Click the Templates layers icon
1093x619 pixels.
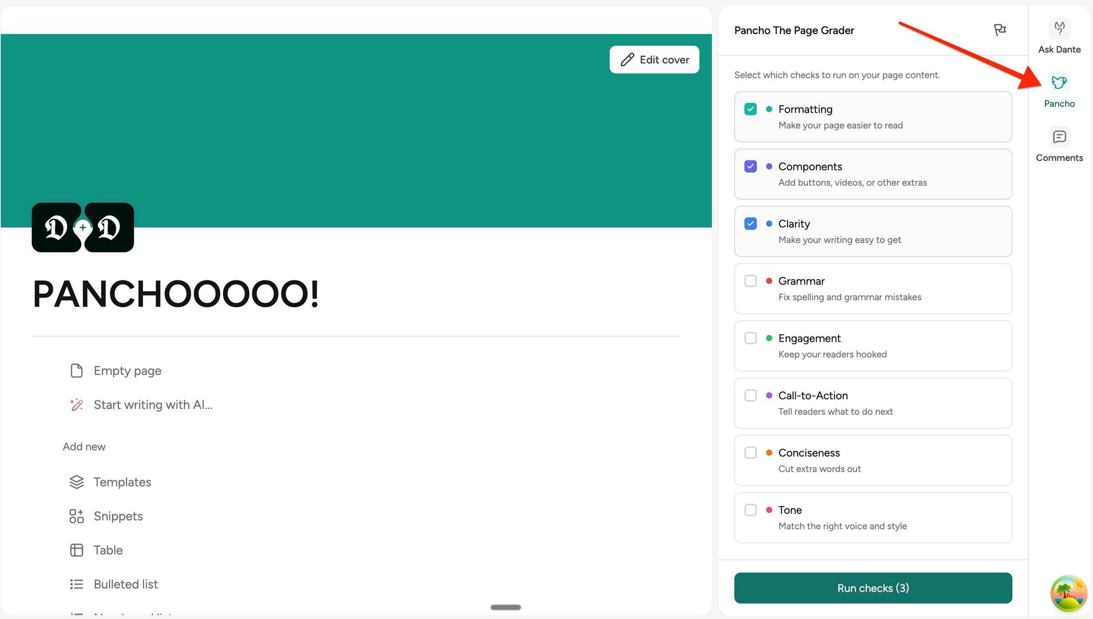(x=77, y=482)
